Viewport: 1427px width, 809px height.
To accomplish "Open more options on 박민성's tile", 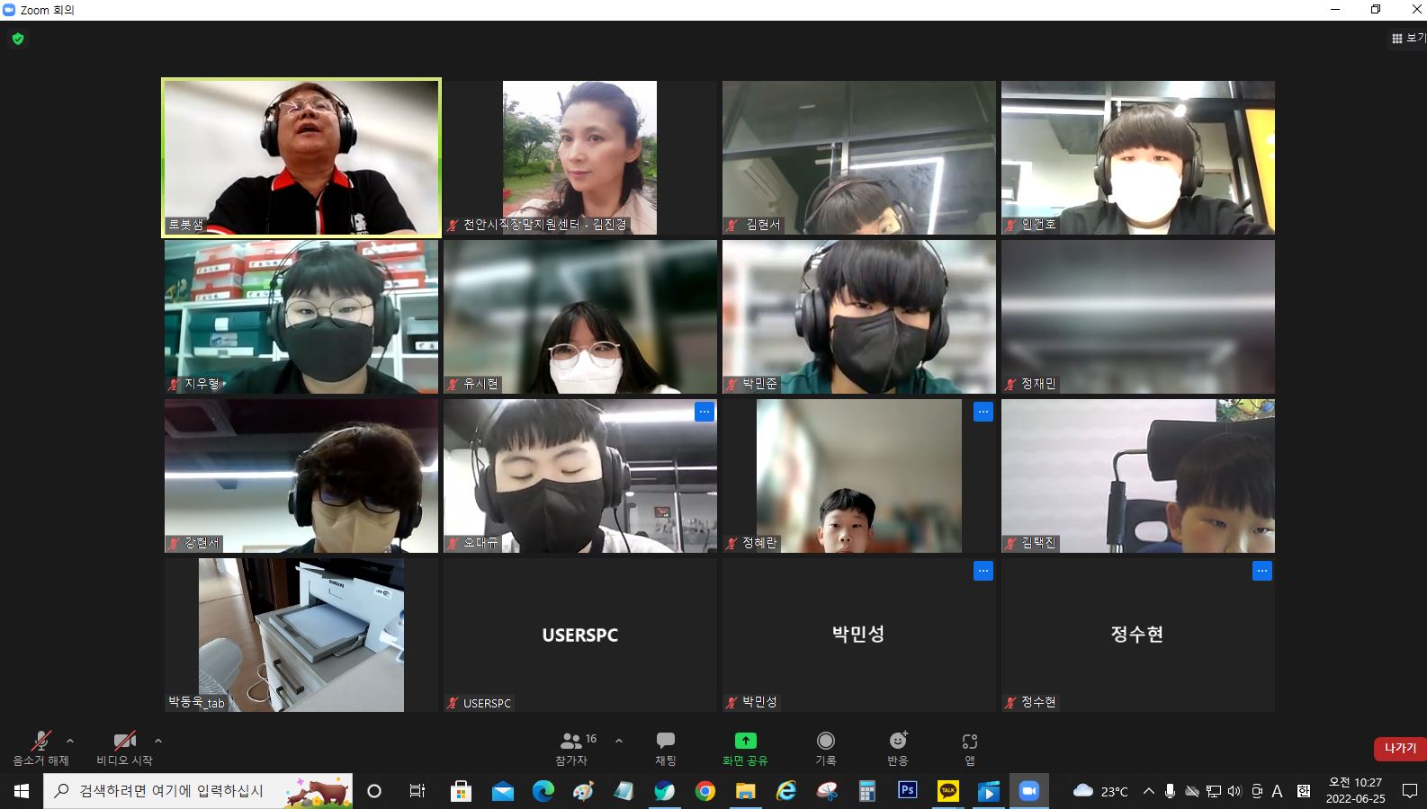I will coord(983,571).
